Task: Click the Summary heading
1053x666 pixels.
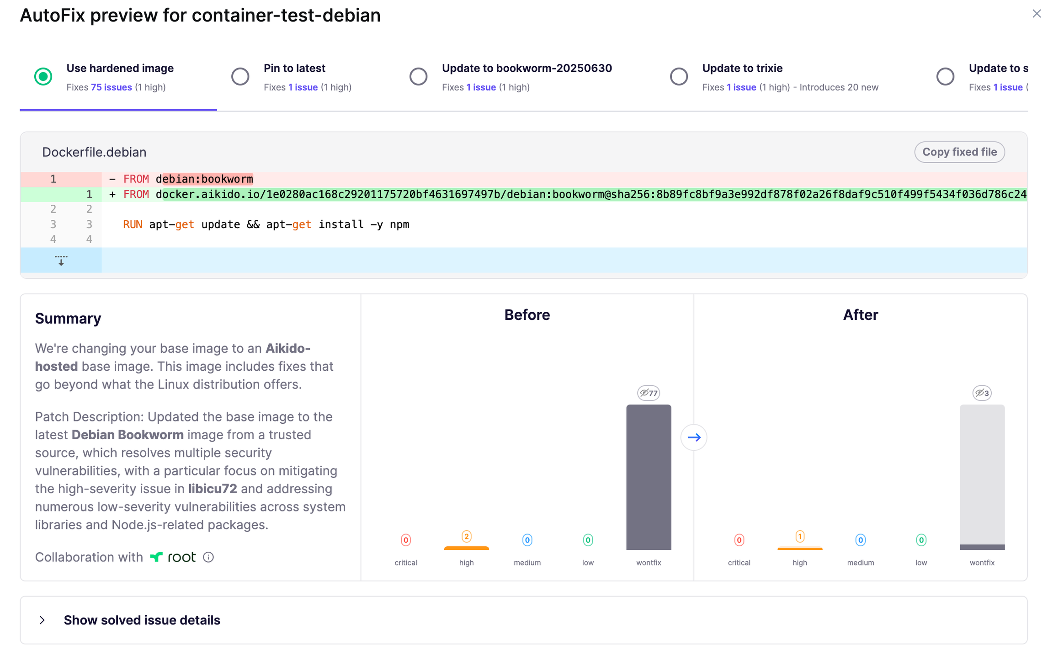Action: point(68,319)
